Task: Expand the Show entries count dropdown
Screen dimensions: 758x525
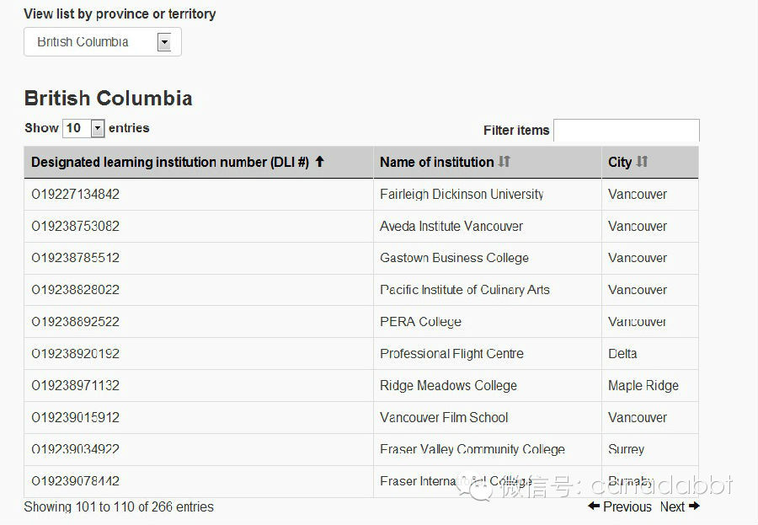Action: point(84,128)
